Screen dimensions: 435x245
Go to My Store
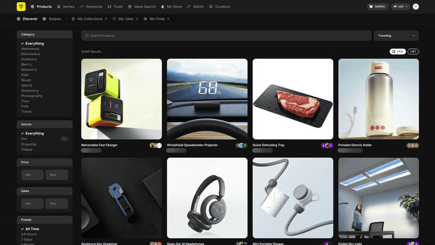pos(171,6)
